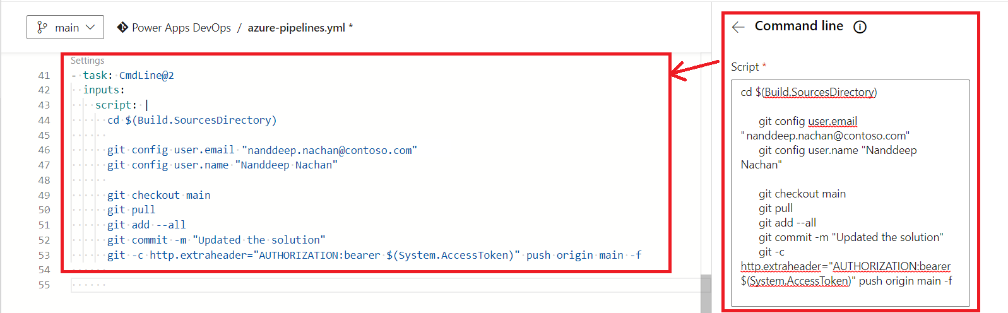Click the editor vertical scrollbar thumb
Screen dimensions: 1008x313
706,293
